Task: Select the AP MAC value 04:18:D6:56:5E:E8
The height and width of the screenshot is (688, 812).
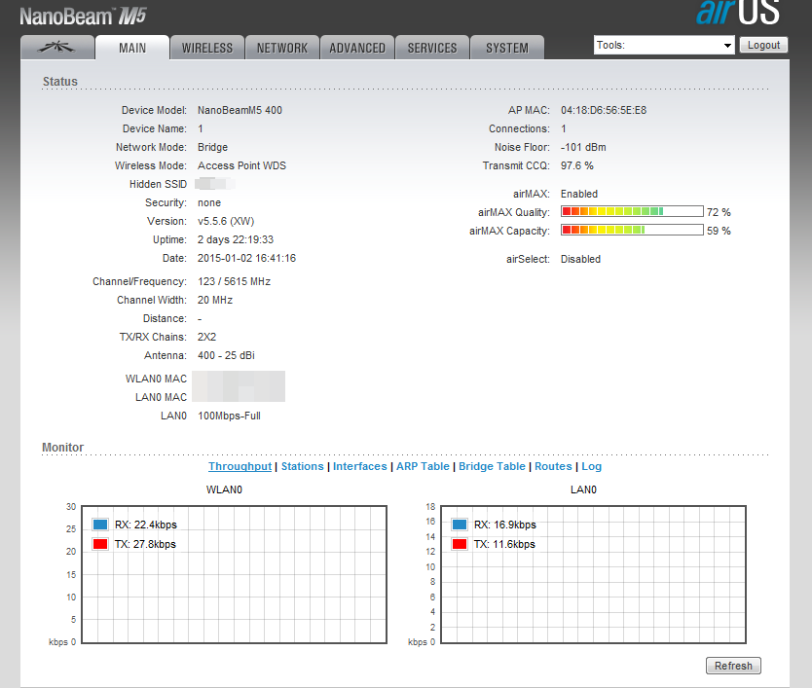Action: 604,110
